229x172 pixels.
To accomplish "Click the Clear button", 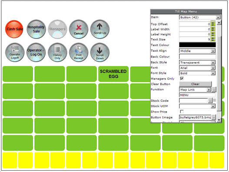I will (195, 84).
